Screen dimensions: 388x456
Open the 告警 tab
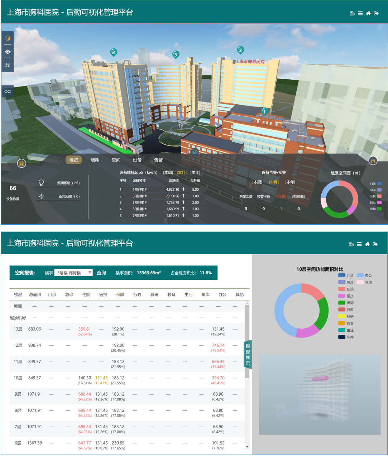tap(158, 160)
